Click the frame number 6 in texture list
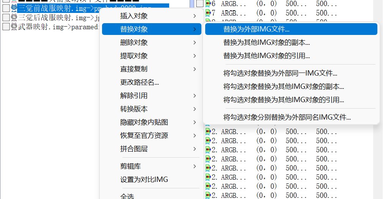This screenshot has height=199, width=383. click(213, 3)
